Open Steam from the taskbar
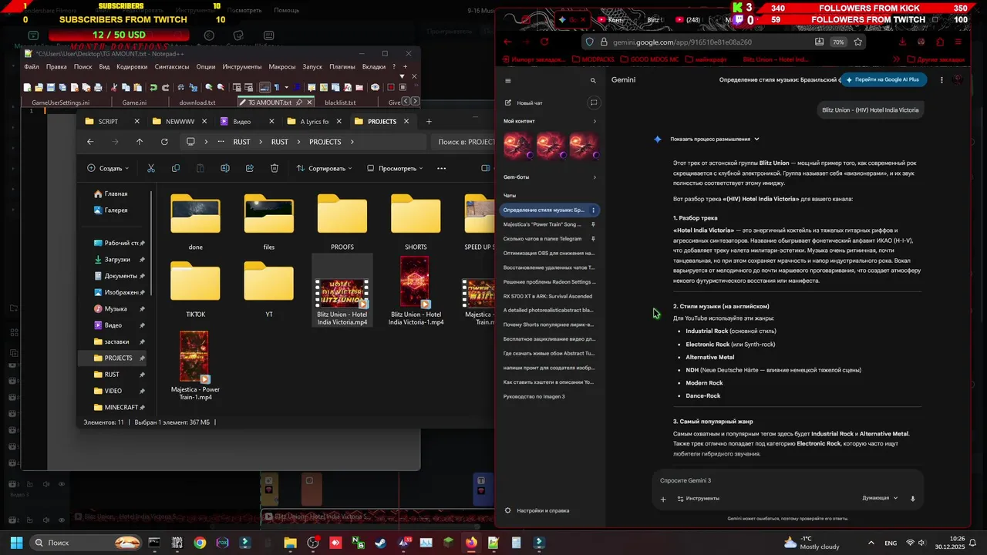Viewport: 987px width, 555px height. [381, 543]
